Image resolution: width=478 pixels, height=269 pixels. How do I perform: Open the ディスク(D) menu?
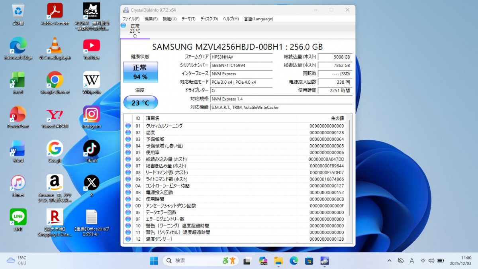(x=209, y=19)
